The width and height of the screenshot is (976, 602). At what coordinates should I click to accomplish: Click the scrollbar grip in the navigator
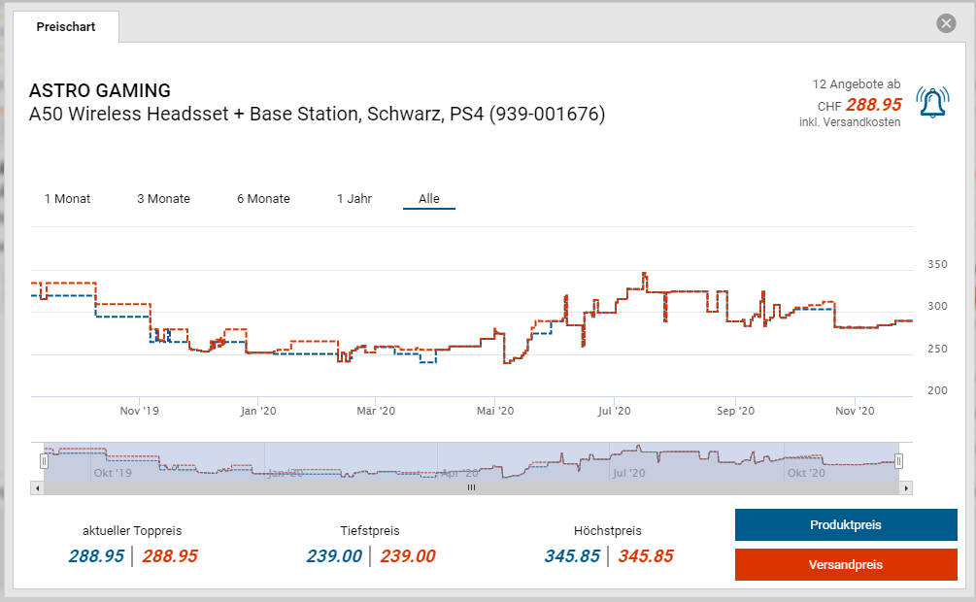(x=471, y=487)
